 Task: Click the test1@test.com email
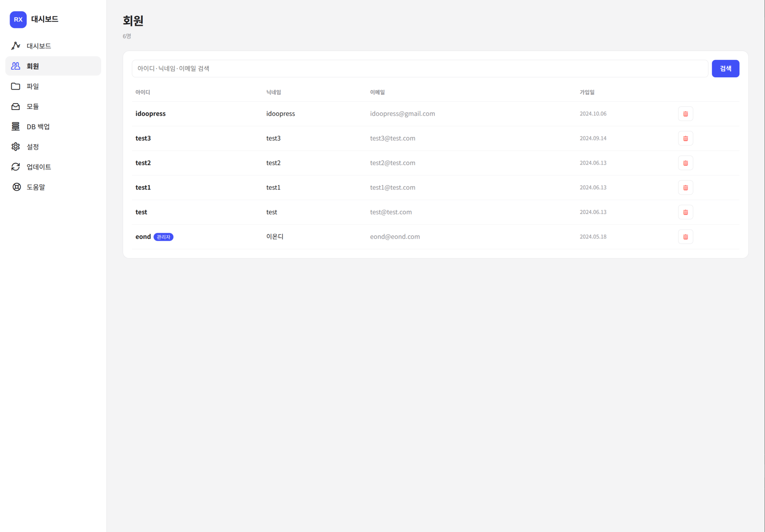pyautogui.click(x=392, y=187)
